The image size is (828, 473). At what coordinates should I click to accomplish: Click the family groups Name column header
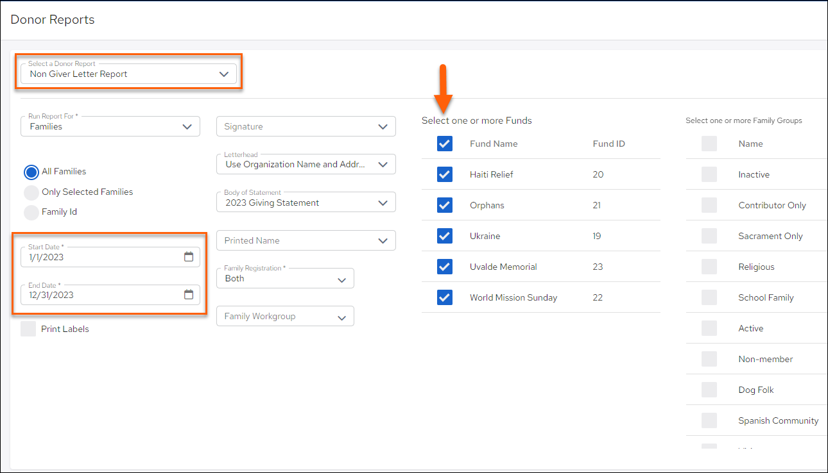[750, 144]
